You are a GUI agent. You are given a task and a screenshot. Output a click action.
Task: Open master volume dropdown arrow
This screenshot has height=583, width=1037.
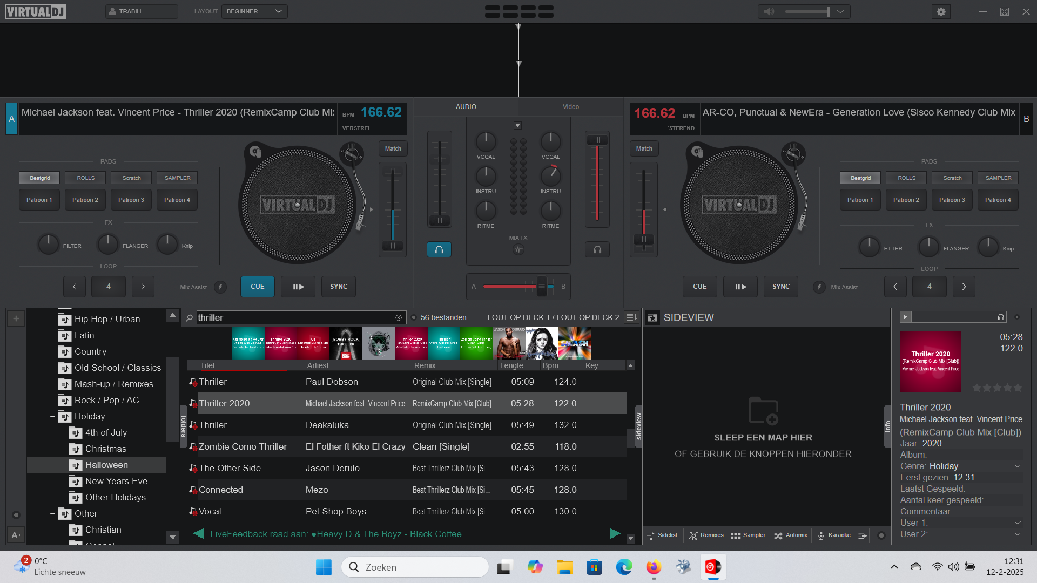[x=840, y=11]
